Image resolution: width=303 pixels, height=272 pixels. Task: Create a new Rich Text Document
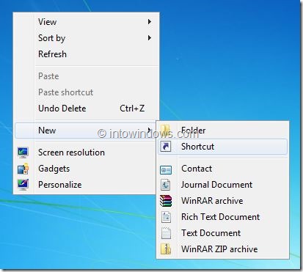[222, 217]
